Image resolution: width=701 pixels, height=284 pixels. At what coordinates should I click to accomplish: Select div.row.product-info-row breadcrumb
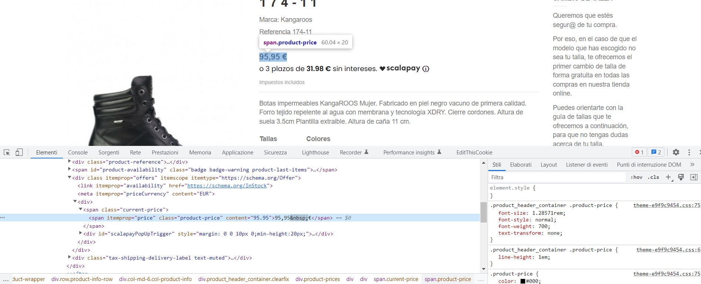(x=82, y=279)
